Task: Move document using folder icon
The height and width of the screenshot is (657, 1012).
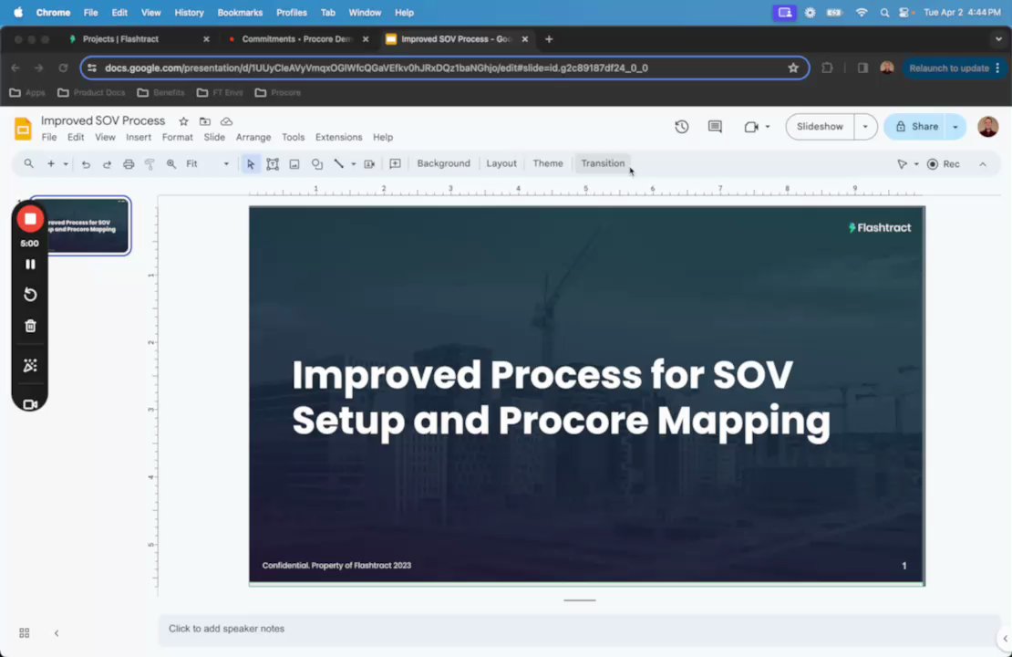Action: (204, 121)
